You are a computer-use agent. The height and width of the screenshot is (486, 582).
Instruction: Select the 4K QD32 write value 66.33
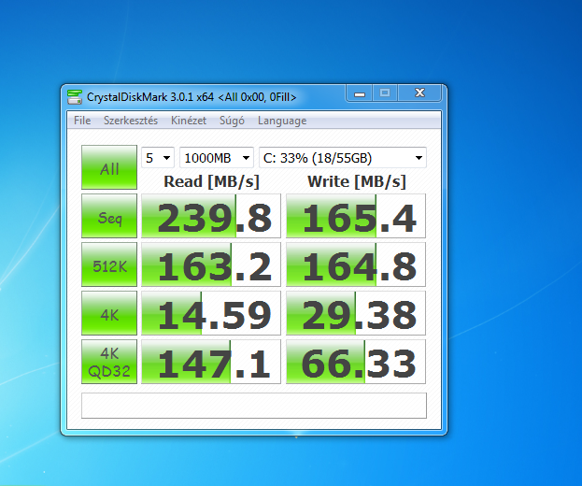coord(356,362)
